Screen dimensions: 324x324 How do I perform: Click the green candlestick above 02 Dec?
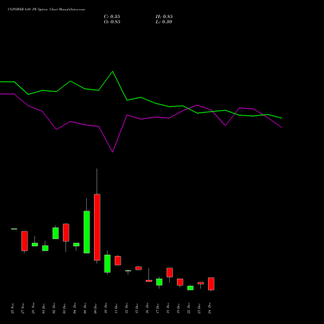56,233
